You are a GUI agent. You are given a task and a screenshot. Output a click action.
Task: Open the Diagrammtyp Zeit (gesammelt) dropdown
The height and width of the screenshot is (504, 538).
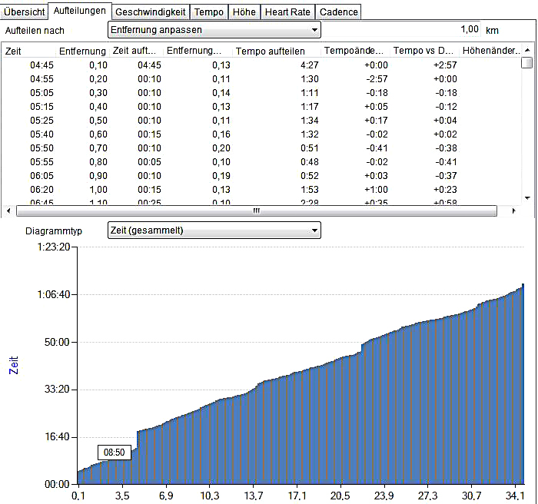coord(214,230)
